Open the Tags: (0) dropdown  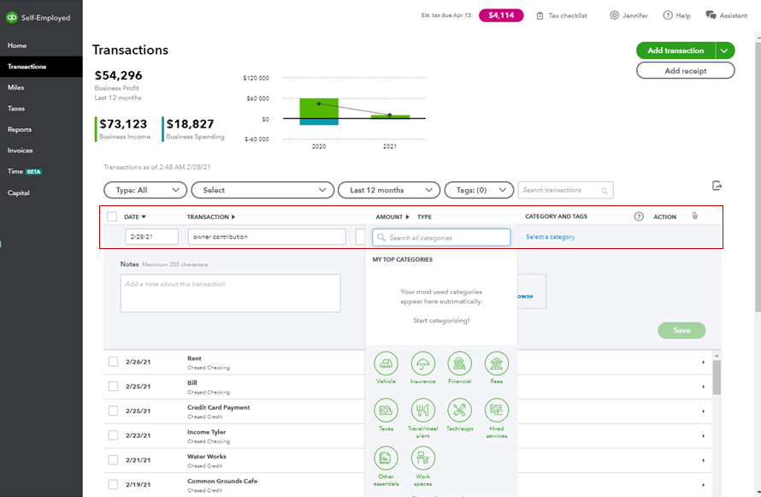(x=479, y=190)
